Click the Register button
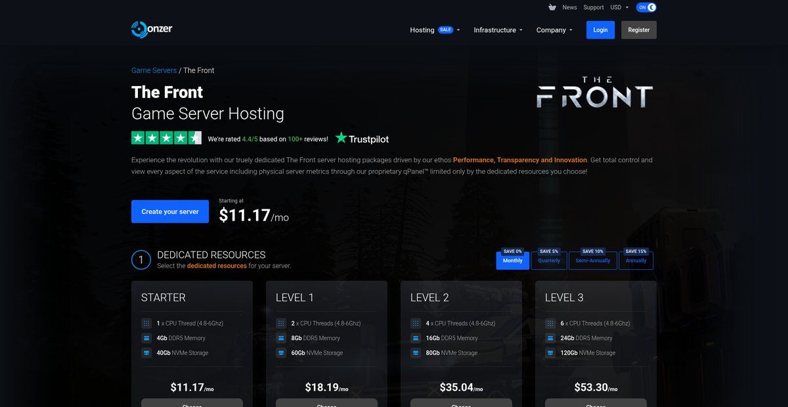Screen dimensions: 788x407 (x=639, y=30)
